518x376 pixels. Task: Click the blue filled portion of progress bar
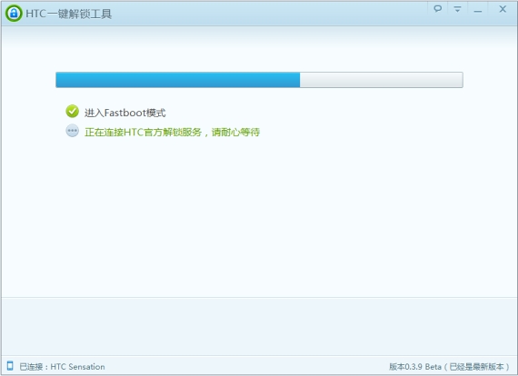[x=178, y=80]
